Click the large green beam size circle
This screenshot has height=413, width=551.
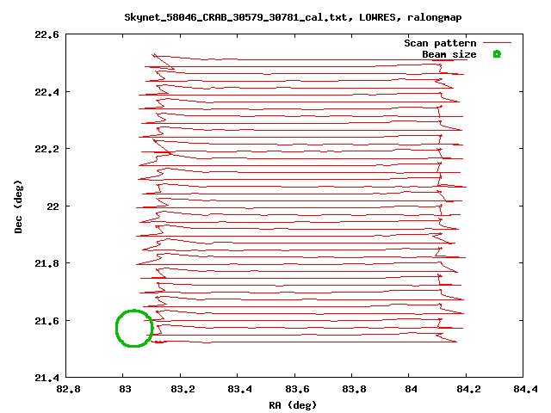click(x=134, y=329)
